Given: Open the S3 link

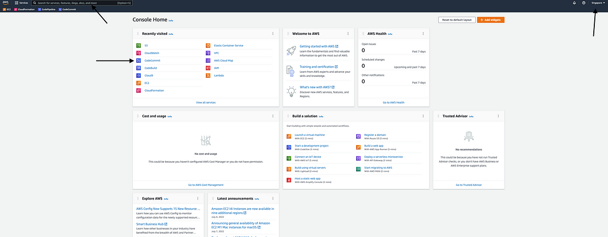Looking at the screenshot, I should pos(146,45).
